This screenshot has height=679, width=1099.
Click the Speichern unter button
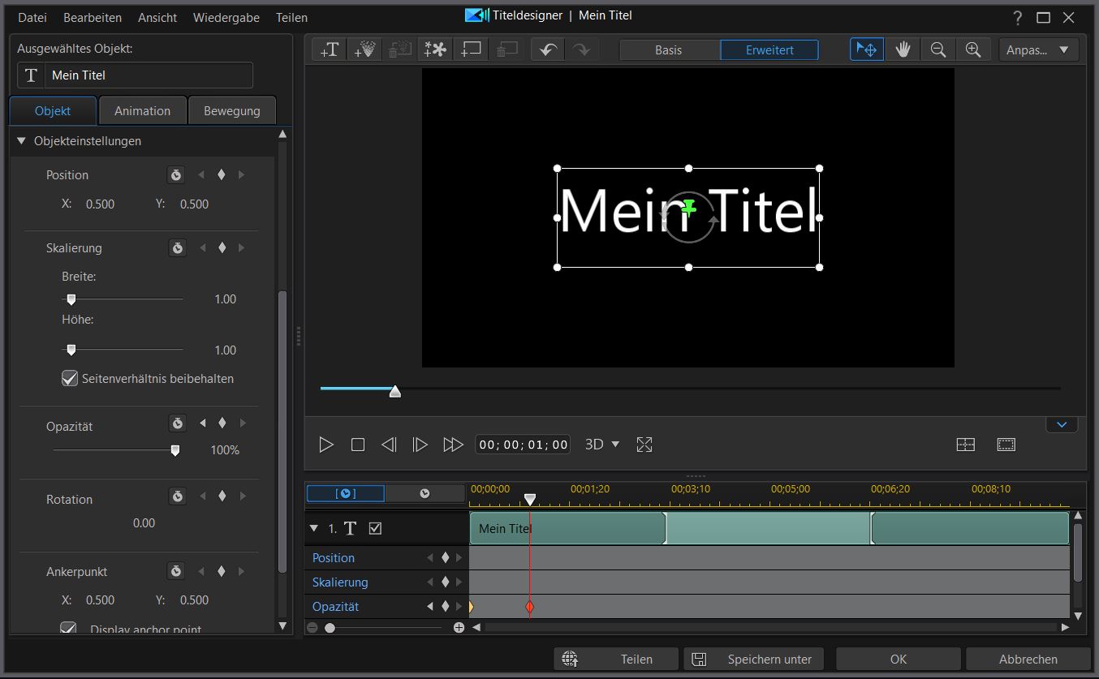click(x=754, y=659)
